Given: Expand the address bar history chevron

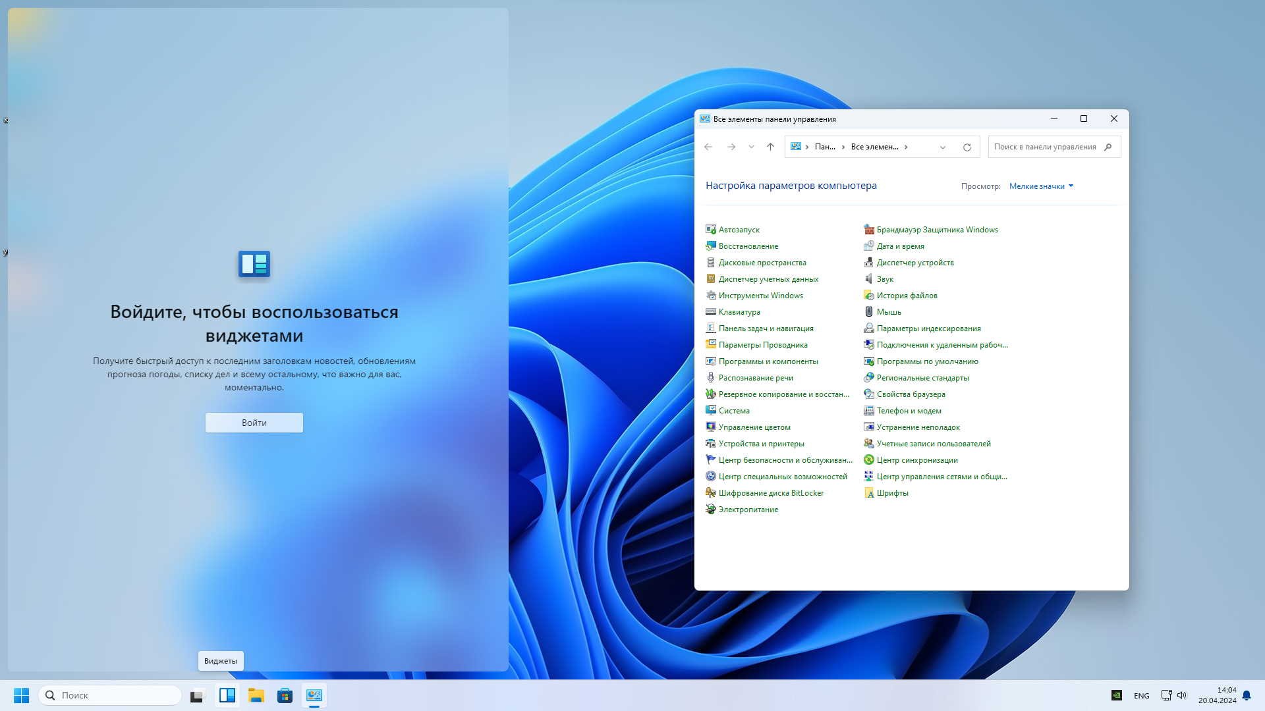Looking at the screenshot, I should pyautogui.click(x=942, y=147).
